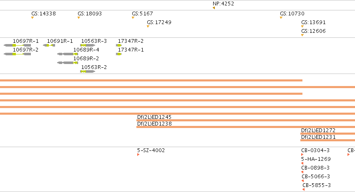Image resolution: width=355 pixels, height=192 pixels.
Task: Click the 10691R-1 label text
Action: click(60, 41)
